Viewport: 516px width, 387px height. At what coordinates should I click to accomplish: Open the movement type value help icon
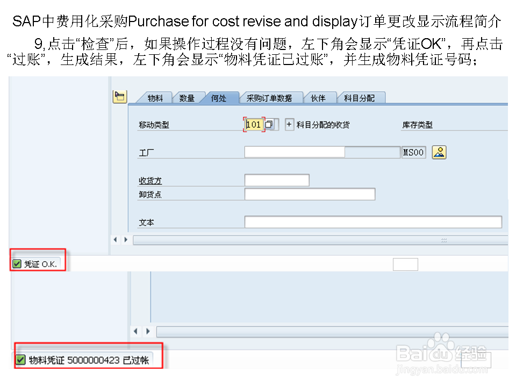269,124
